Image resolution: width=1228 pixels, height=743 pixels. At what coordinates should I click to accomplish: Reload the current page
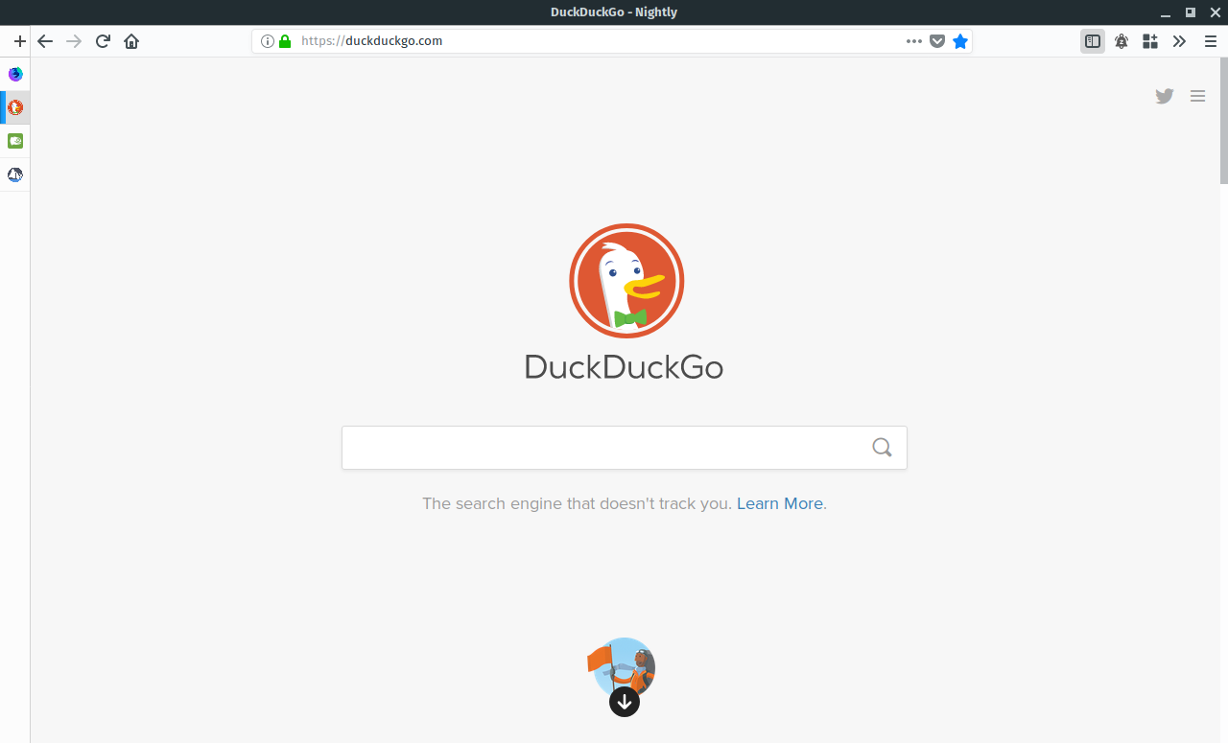point(103,41)
